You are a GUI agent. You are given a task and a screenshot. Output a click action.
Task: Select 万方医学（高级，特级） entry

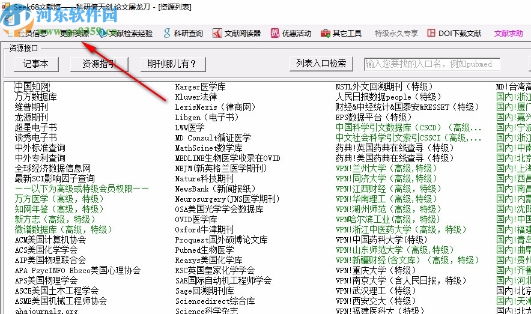click(x=59, y=199)
